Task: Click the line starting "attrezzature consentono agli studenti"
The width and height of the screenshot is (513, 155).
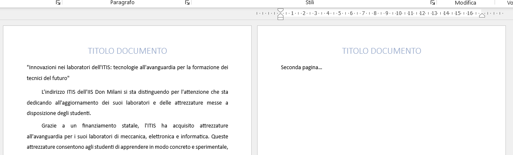Action: [128, 147]
